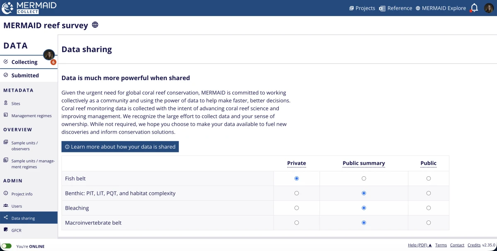Click the MERMAID Collect logo
The image size is (497, 251).
(29, 8)
